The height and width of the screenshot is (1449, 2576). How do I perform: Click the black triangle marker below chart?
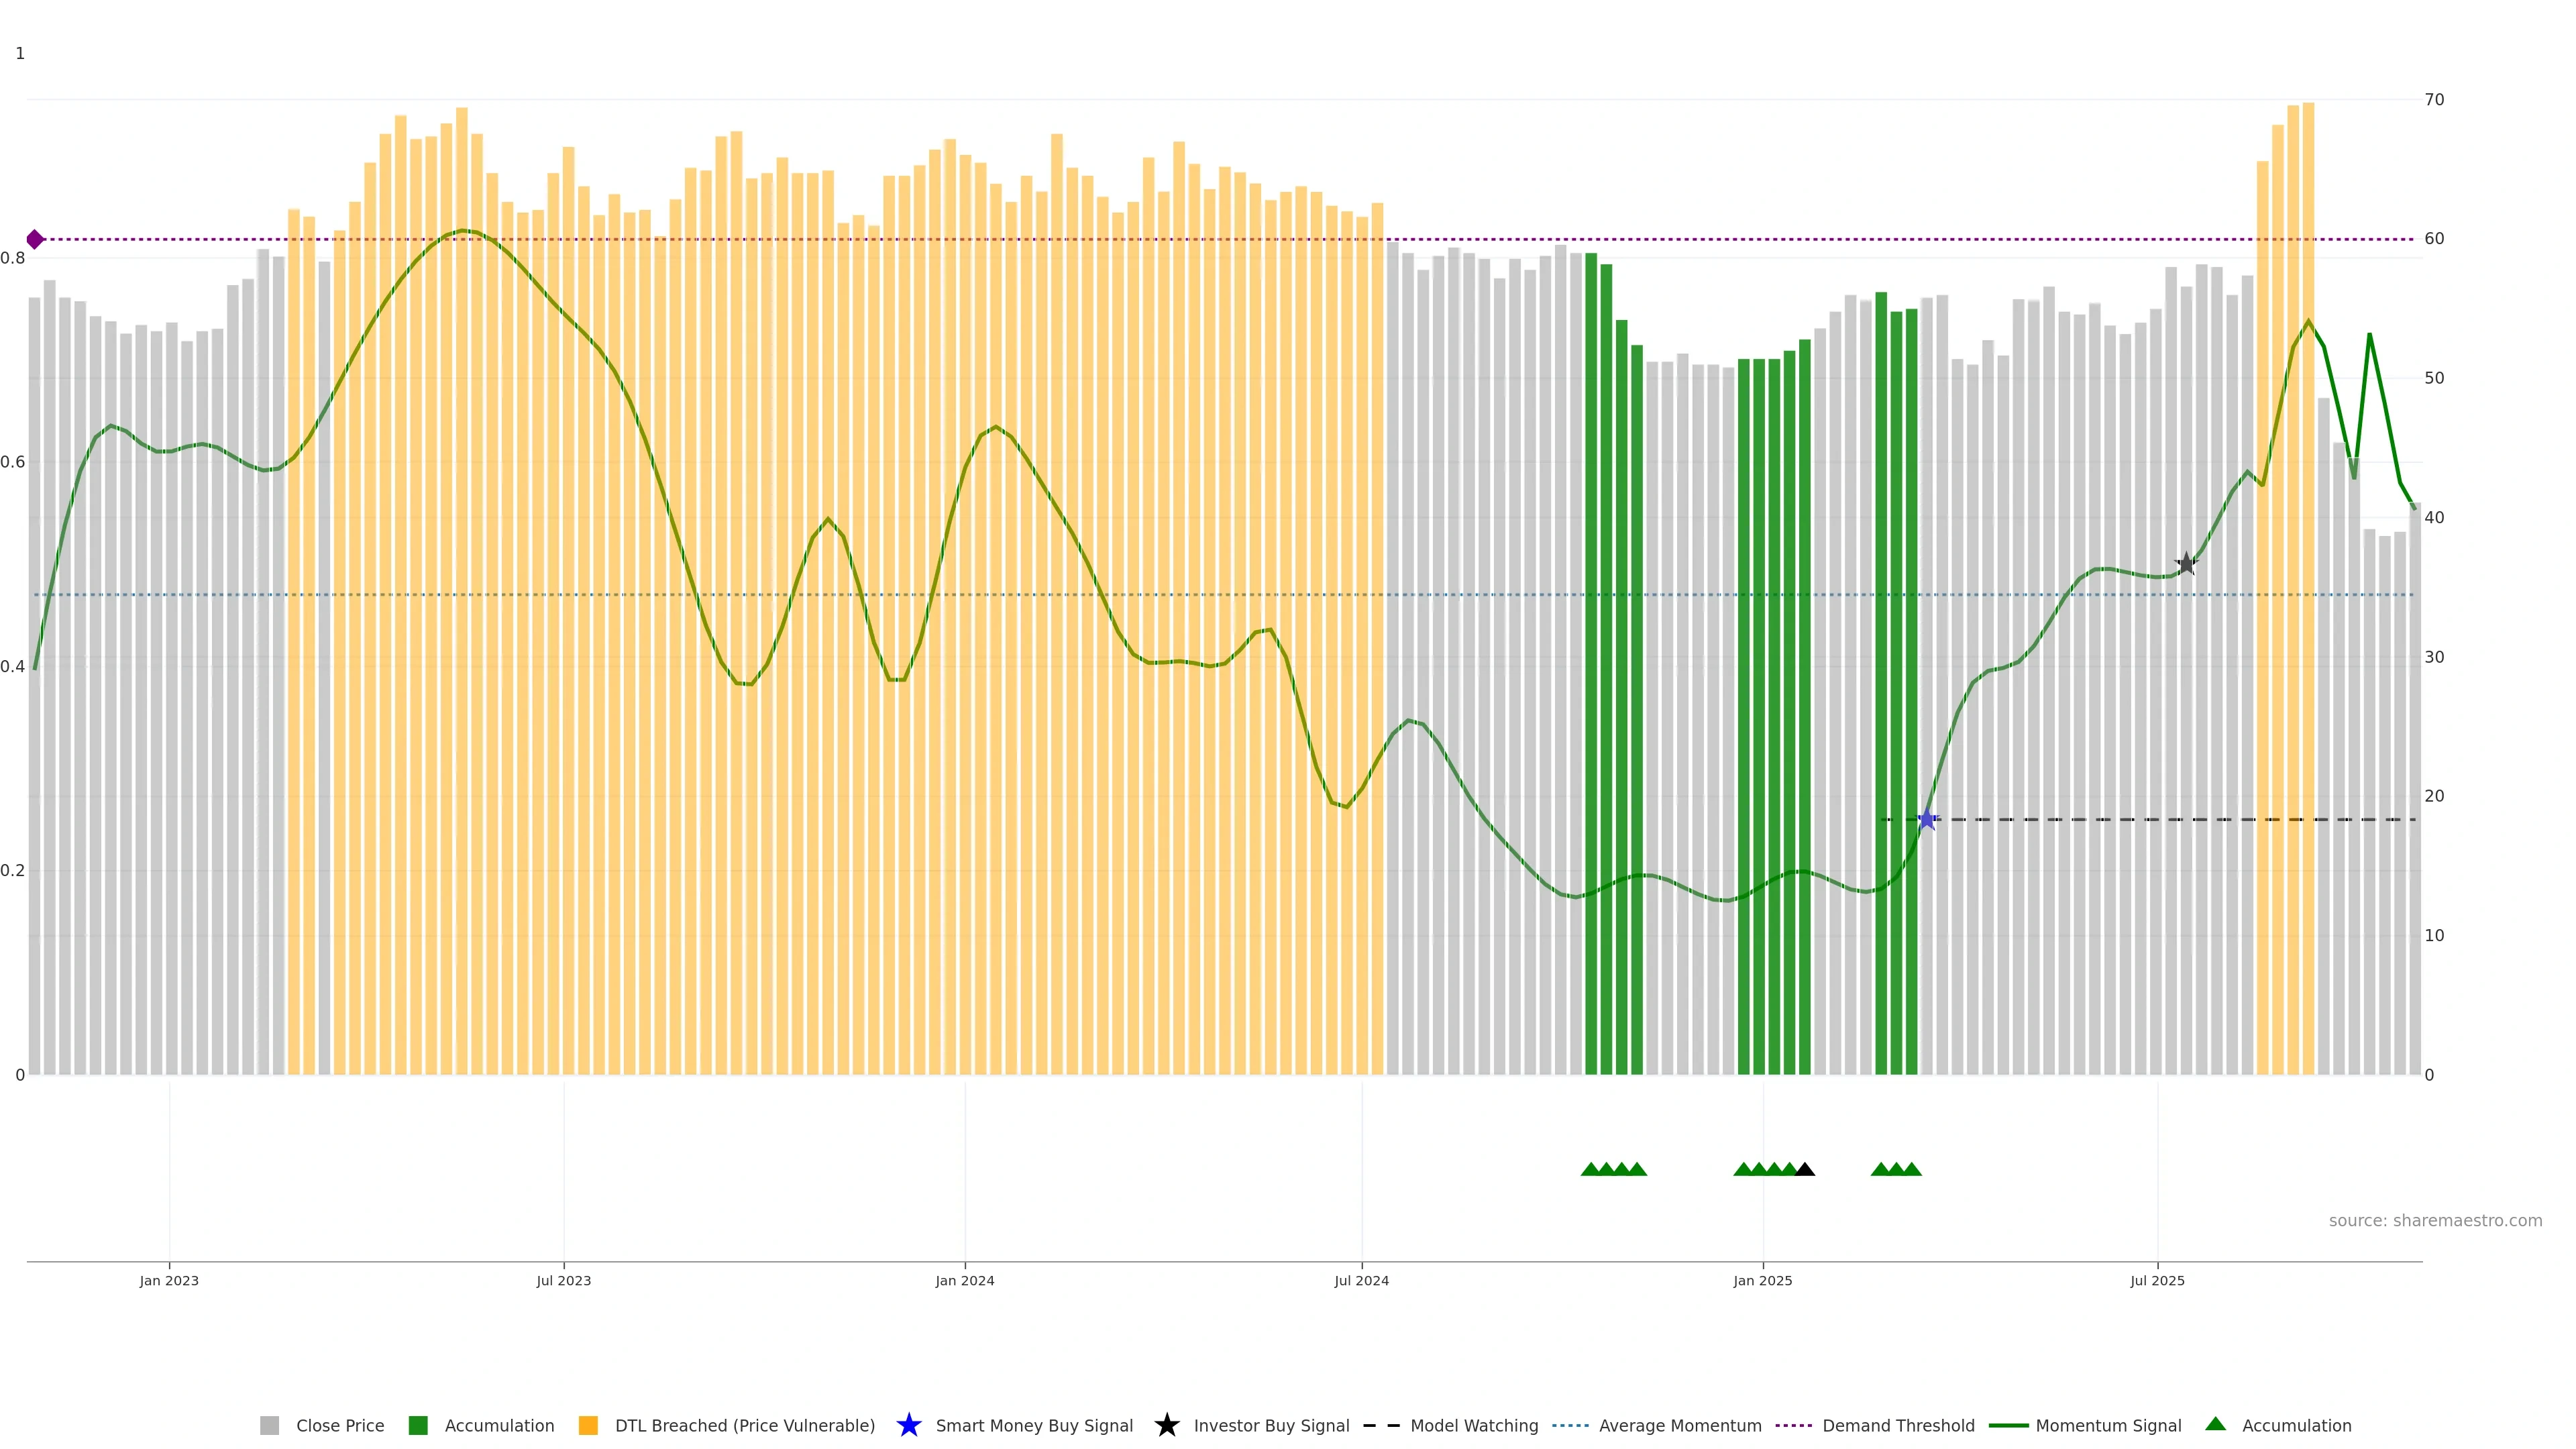tap(1805, 1170)
